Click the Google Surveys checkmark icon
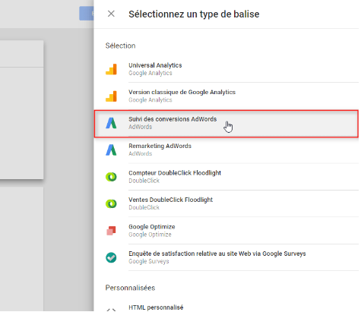This screenshot has width=361, height=312. click(x=111, y=257)
